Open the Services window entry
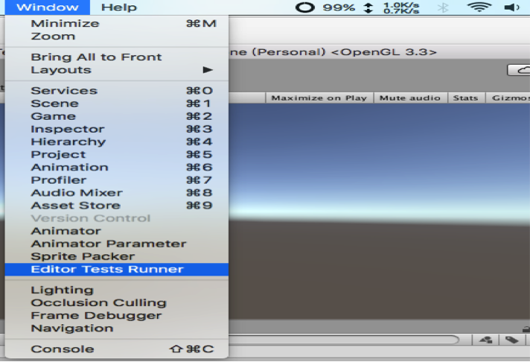 117,90
